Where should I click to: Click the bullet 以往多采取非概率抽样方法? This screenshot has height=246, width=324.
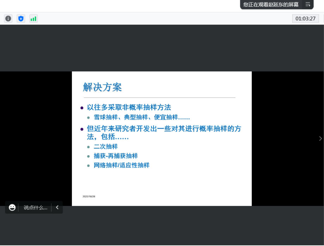coord(129,107)
